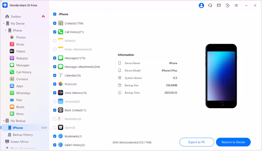The height and width of the screenshot is (151, 262).
Task: Click the Backup Size value 358.03MB
Action: click(x=171, y=85)
